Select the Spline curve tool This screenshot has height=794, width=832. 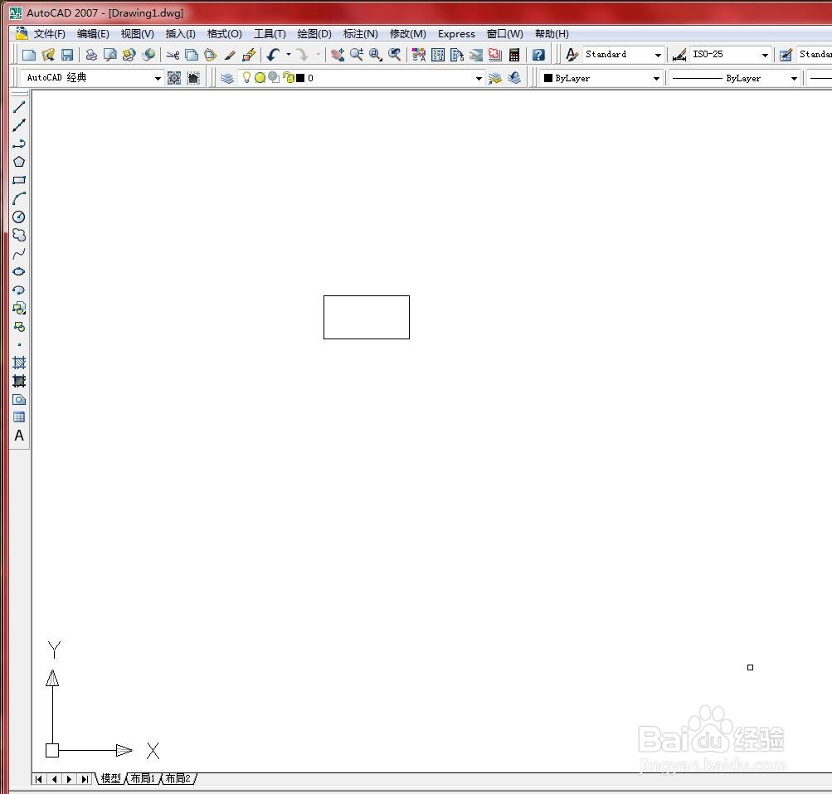[19, 253]
